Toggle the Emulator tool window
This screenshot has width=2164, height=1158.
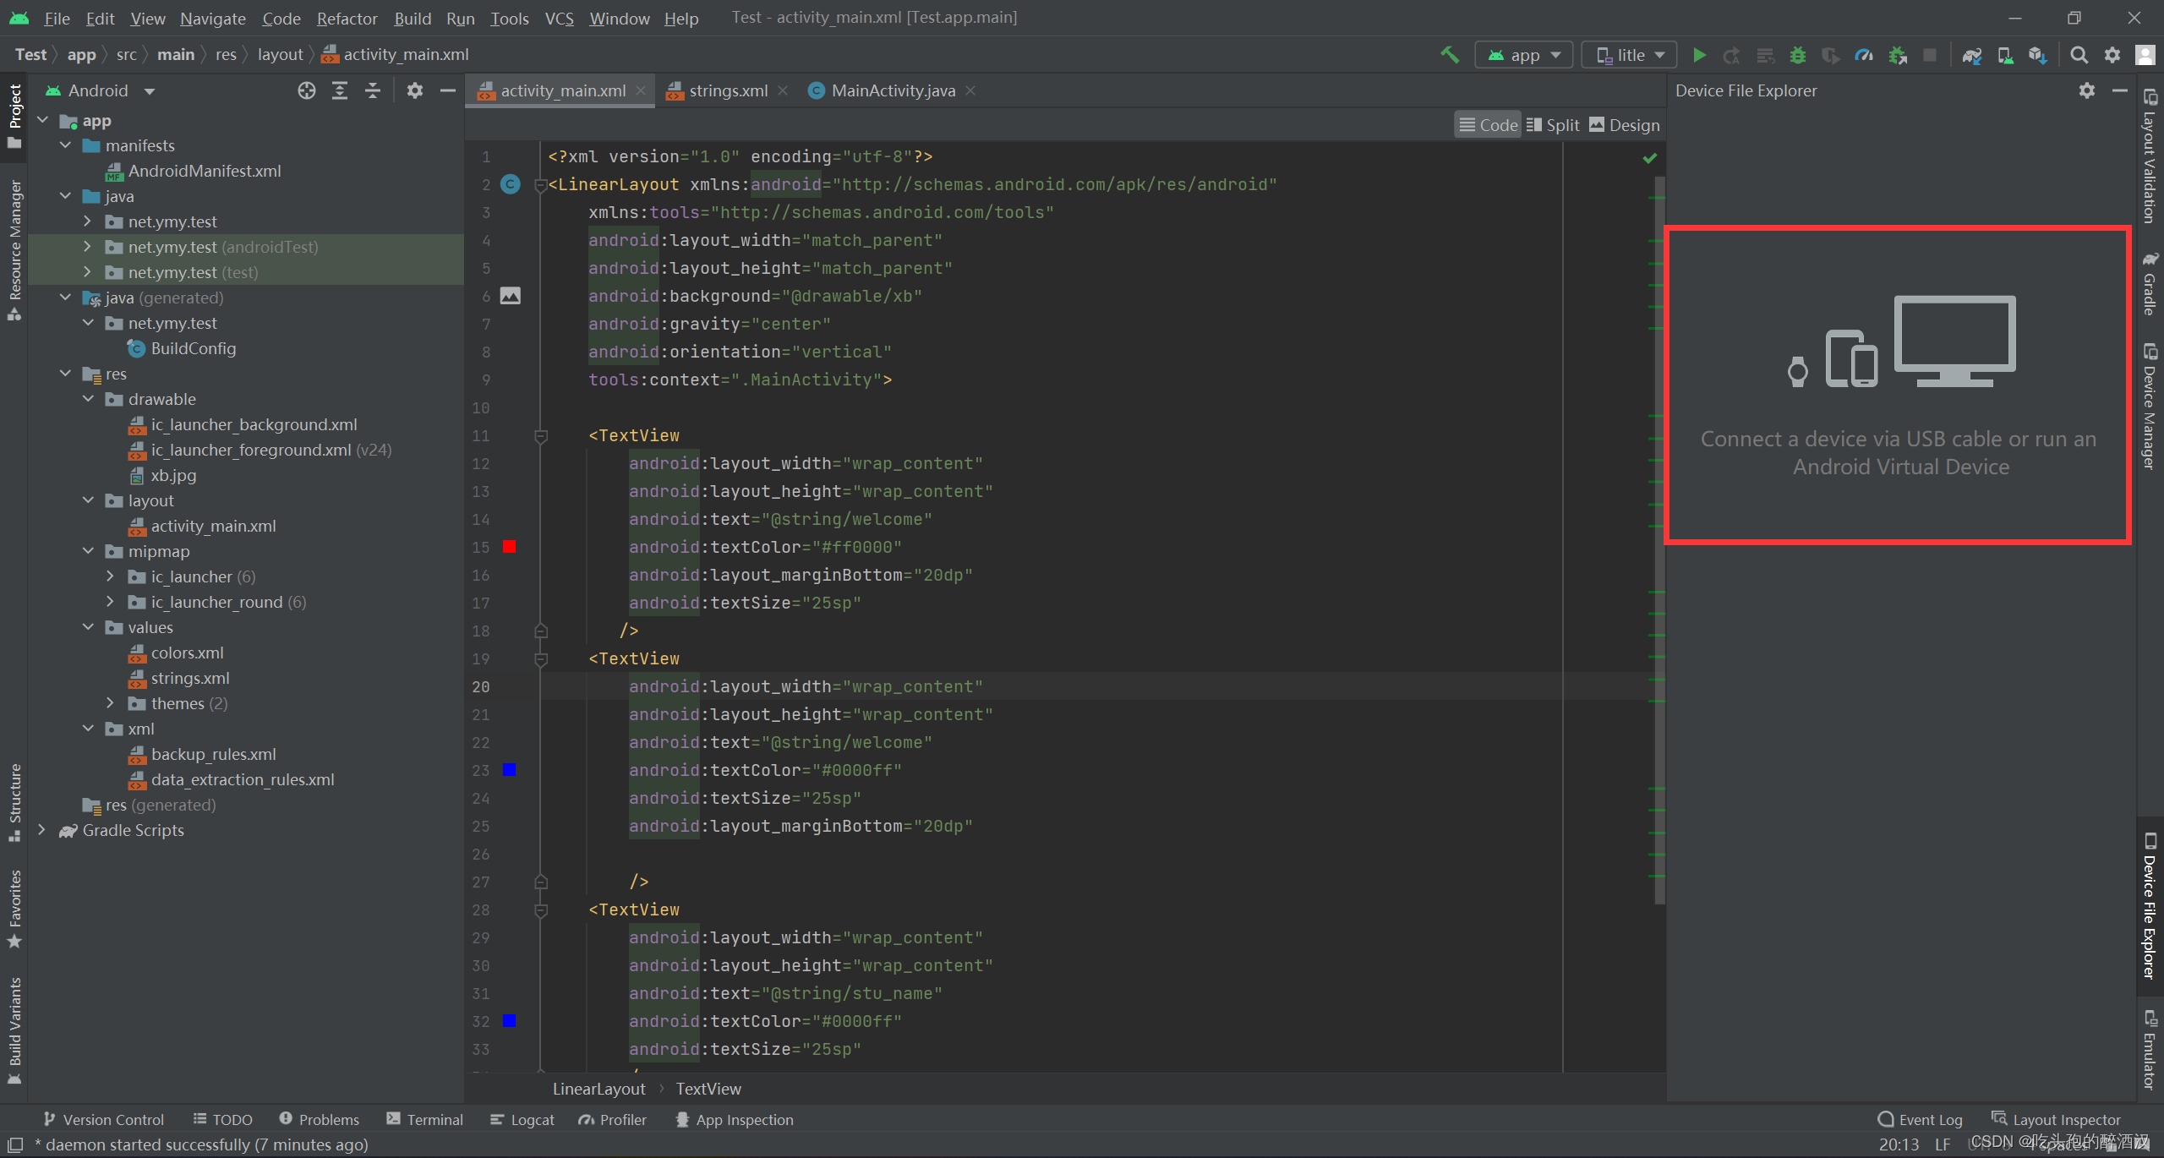coord(2150,1057)
